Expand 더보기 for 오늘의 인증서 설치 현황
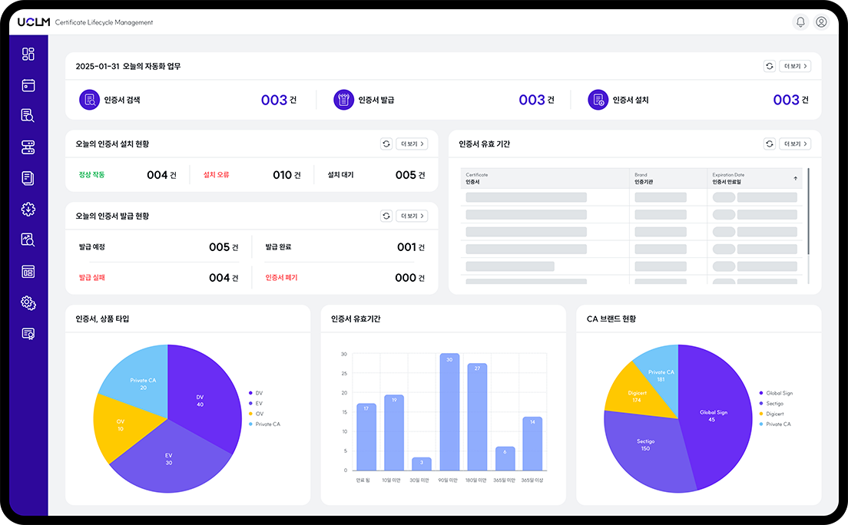This screenshot has height=525, width=848. [412, 144]
